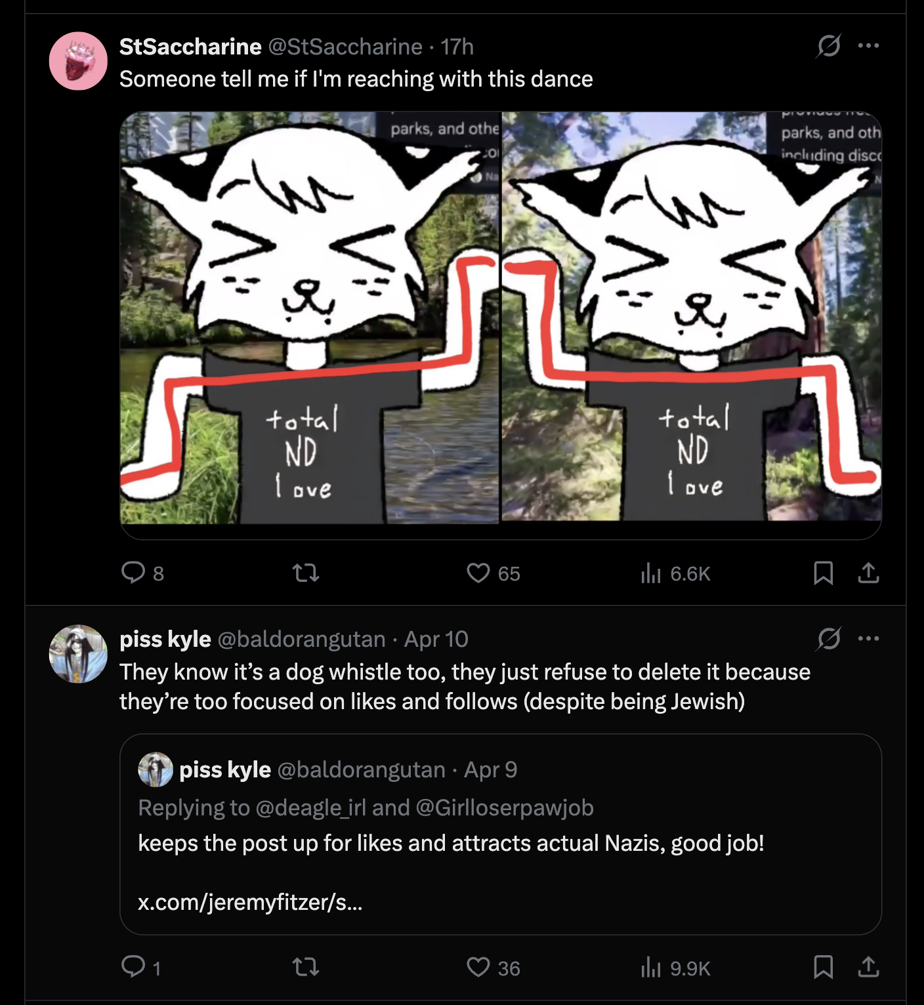
Task: Share StSaccharine's dance post
Action: click(868, 573)
